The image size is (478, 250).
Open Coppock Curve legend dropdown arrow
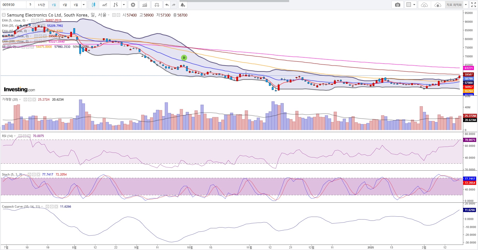click(x=42, y=207)
